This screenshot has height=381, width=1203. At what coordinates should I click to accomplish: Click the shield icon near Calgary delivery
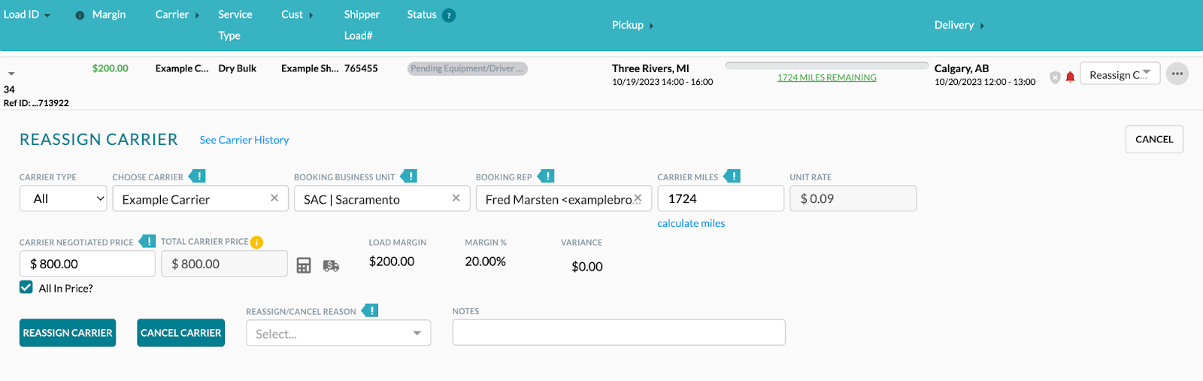(x=1055, y=77)
